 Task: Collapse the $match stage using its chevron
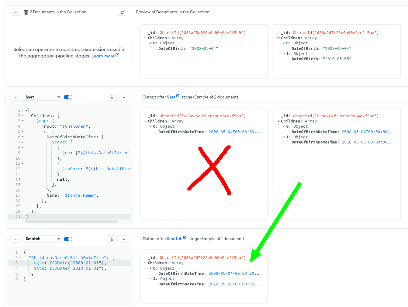(16, 239)
